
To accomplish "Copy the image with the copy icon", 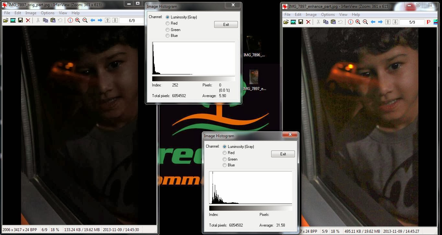I will click(46, 20).
